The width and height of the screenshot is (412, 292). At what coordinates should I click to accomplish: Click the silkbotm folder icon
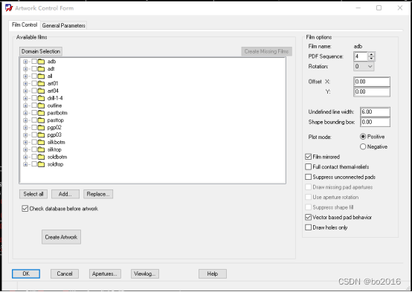point(41,143)
